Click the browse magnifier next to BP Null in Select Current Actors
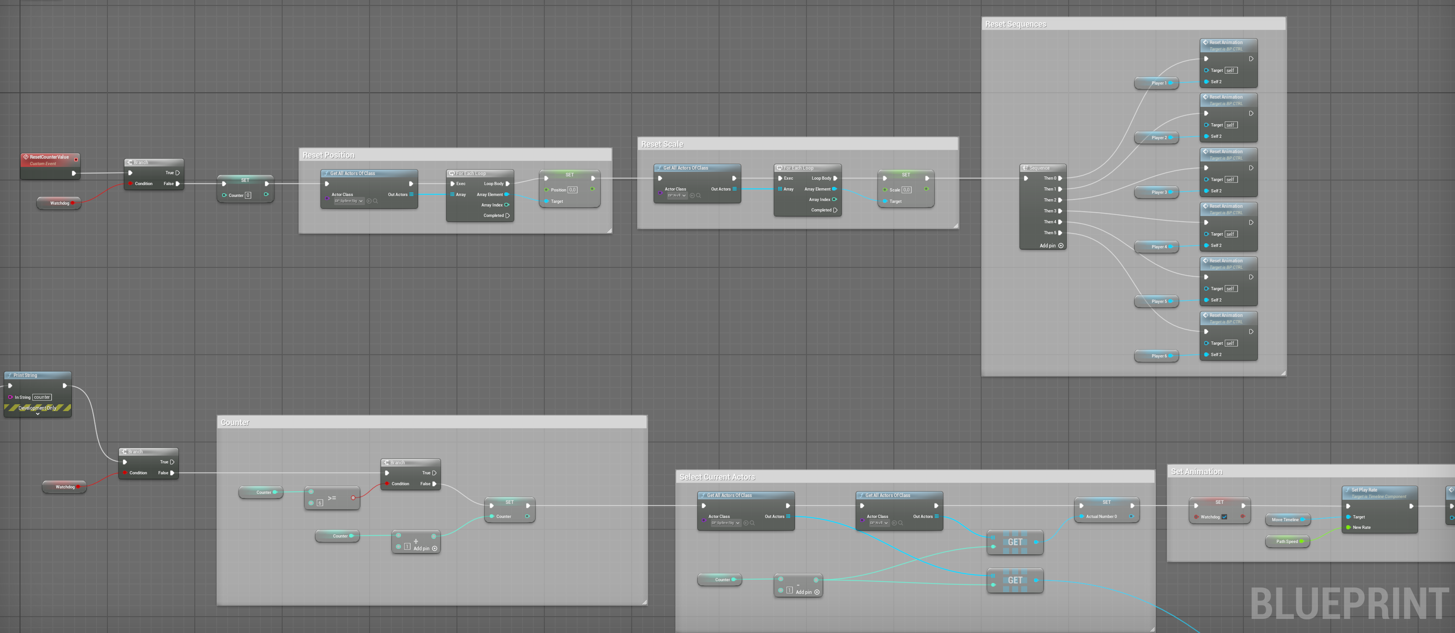The image size is (1455, 633). (x=900, y=523)
